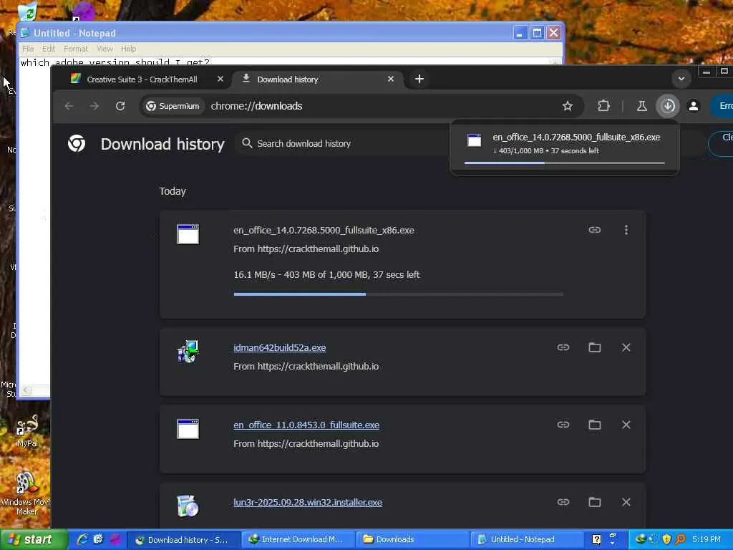Open Notepad Edit menu
This screenshot has width=733, height=550.
tap(49, 49)
